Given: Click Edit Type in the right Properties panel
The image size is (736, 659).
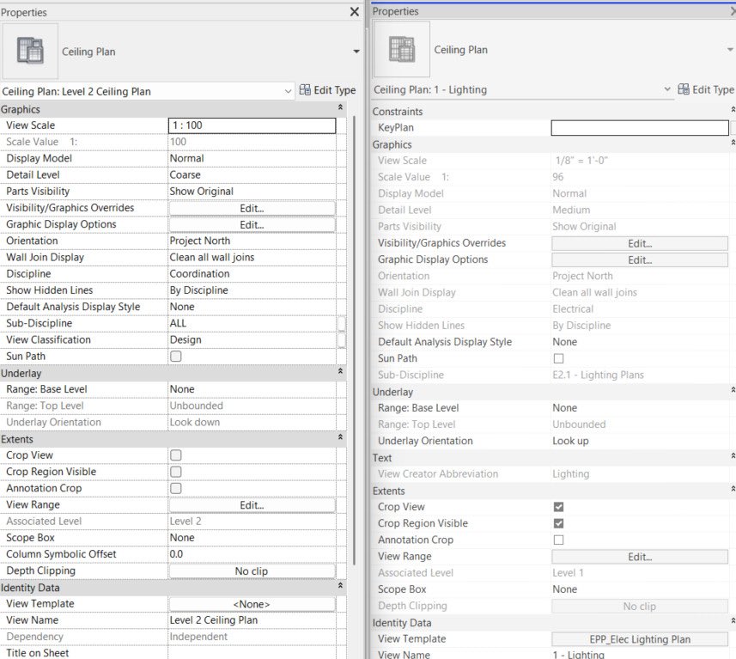Looking at the screenshot, I should (x=706, y=89).
